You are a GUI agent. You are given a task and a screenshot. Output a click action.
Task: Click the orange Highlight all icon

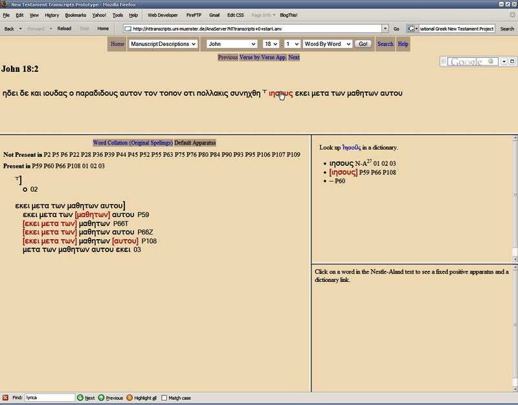point(129,398)
